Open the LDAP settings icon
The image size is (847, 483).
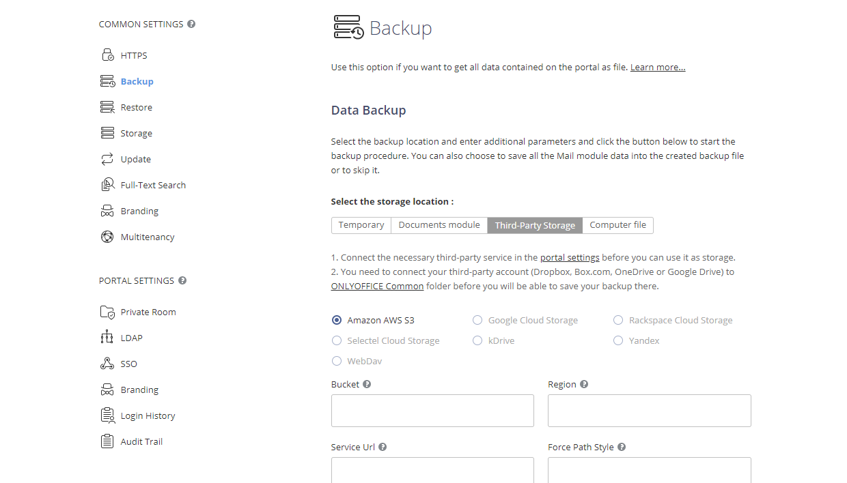pyautogui.click(x=107, y=337)
